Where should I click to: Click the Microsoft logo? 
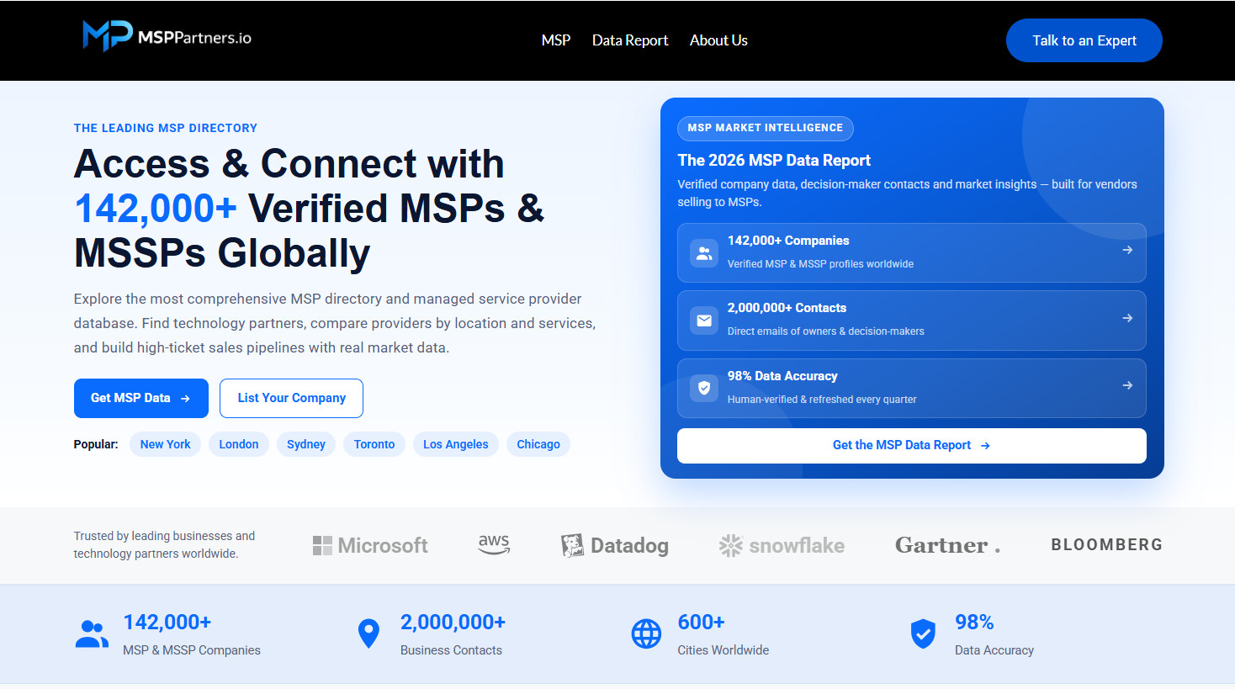tap(370, 545)
